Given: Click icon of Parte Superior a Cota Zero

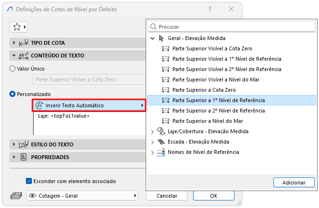Looking at the screenshot, I should click(165, 90).
